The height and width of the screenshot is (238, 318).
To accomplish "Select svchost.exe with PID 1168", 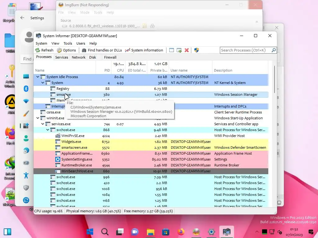I will (x=151, y=201).
